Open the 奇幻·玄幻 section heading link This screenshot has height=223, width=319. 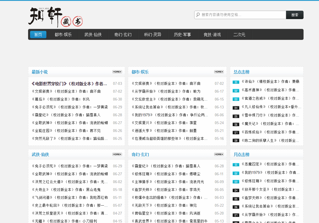(140, 154)
